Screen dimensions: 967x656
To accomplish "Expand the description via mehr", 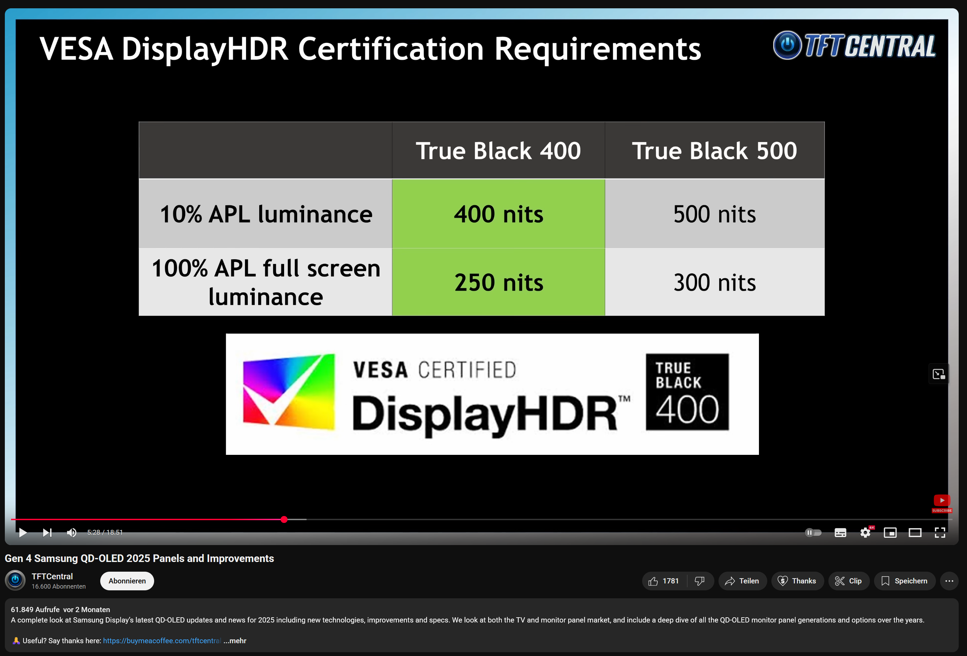I will point(235,641).
